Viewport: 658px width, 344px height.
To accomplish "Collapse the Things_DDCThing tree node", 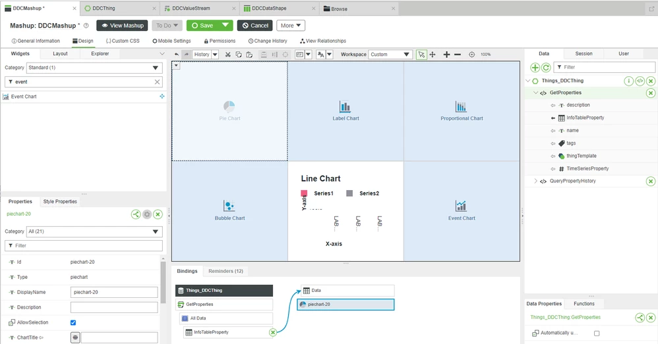I will (x=528, y=81).
